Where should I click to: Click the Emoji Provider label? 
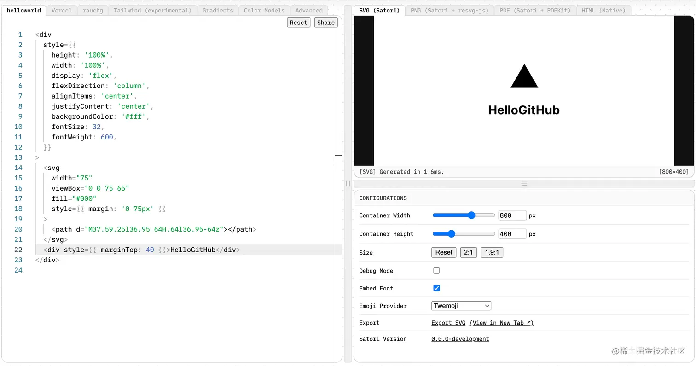(x=383, y=306)
